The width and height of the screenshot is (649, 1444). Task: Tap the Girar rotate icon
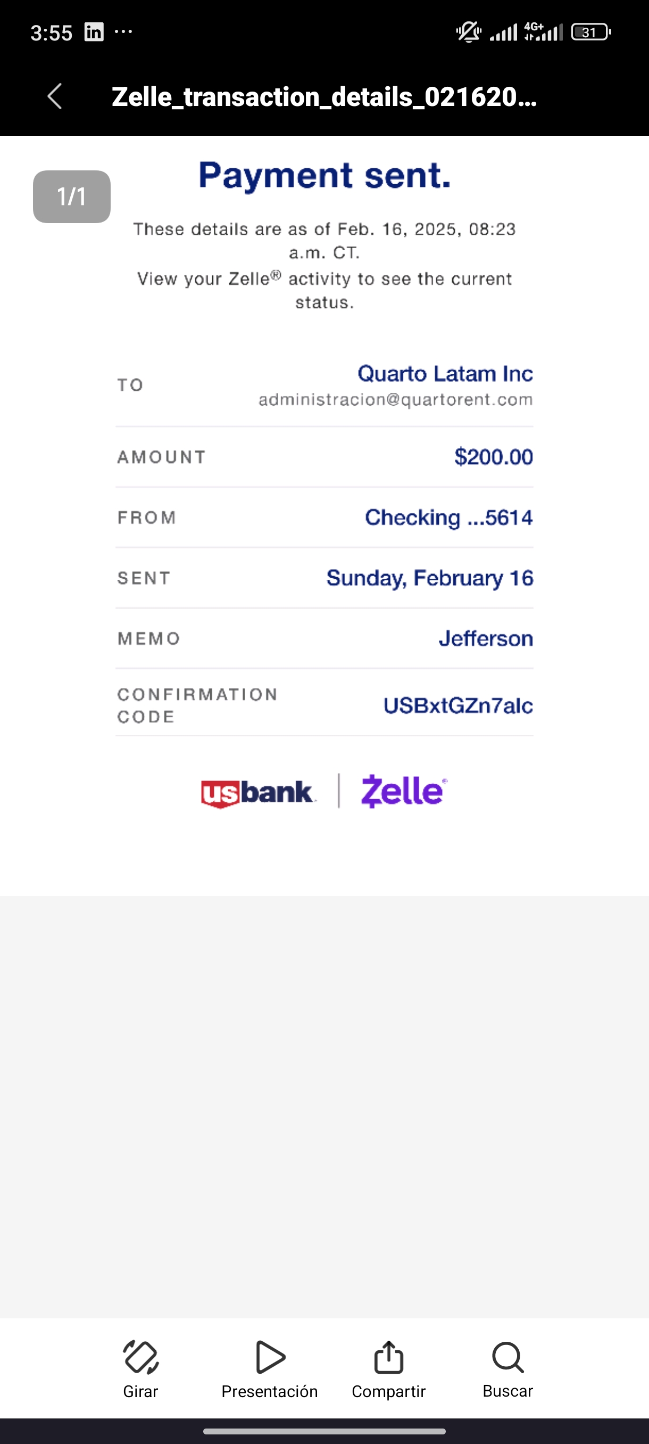tap(140, 1357)
